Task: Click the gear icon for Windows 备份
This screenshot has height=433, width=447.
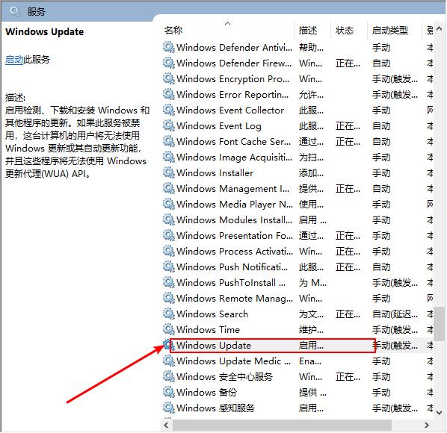Action: [169, 392]
